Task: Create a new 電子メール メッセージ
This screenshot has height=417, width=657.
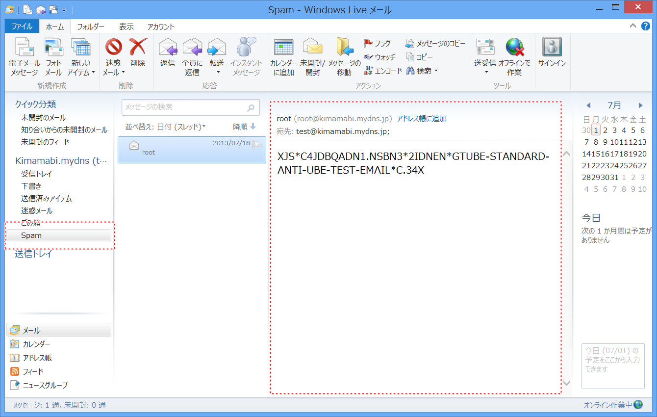Action: (x=25, y=58)
